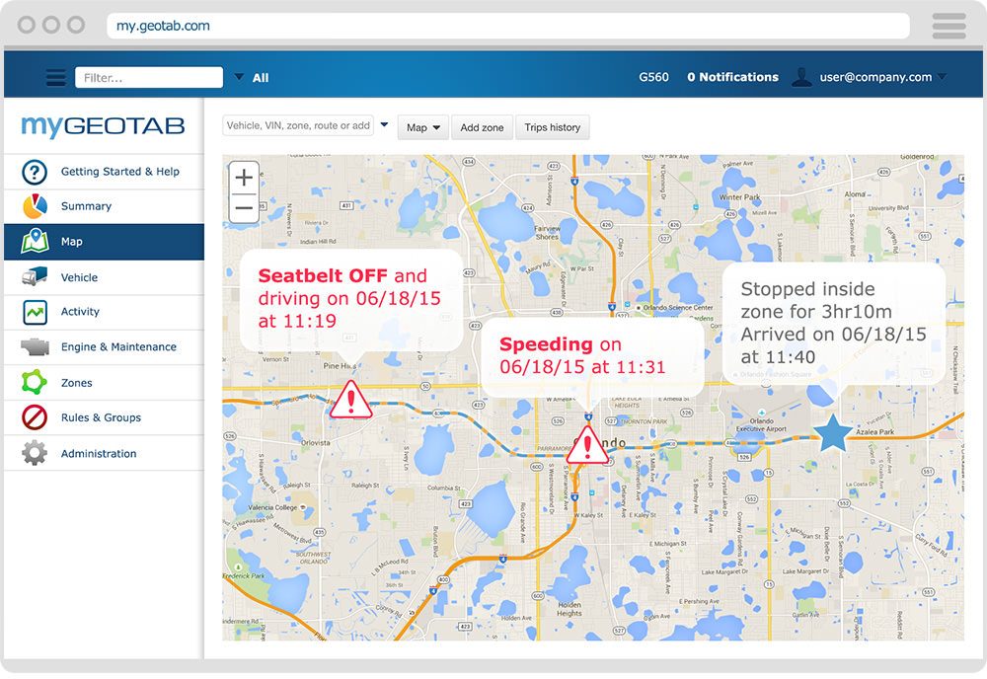Click the blue star zone marker

[833, 433]
